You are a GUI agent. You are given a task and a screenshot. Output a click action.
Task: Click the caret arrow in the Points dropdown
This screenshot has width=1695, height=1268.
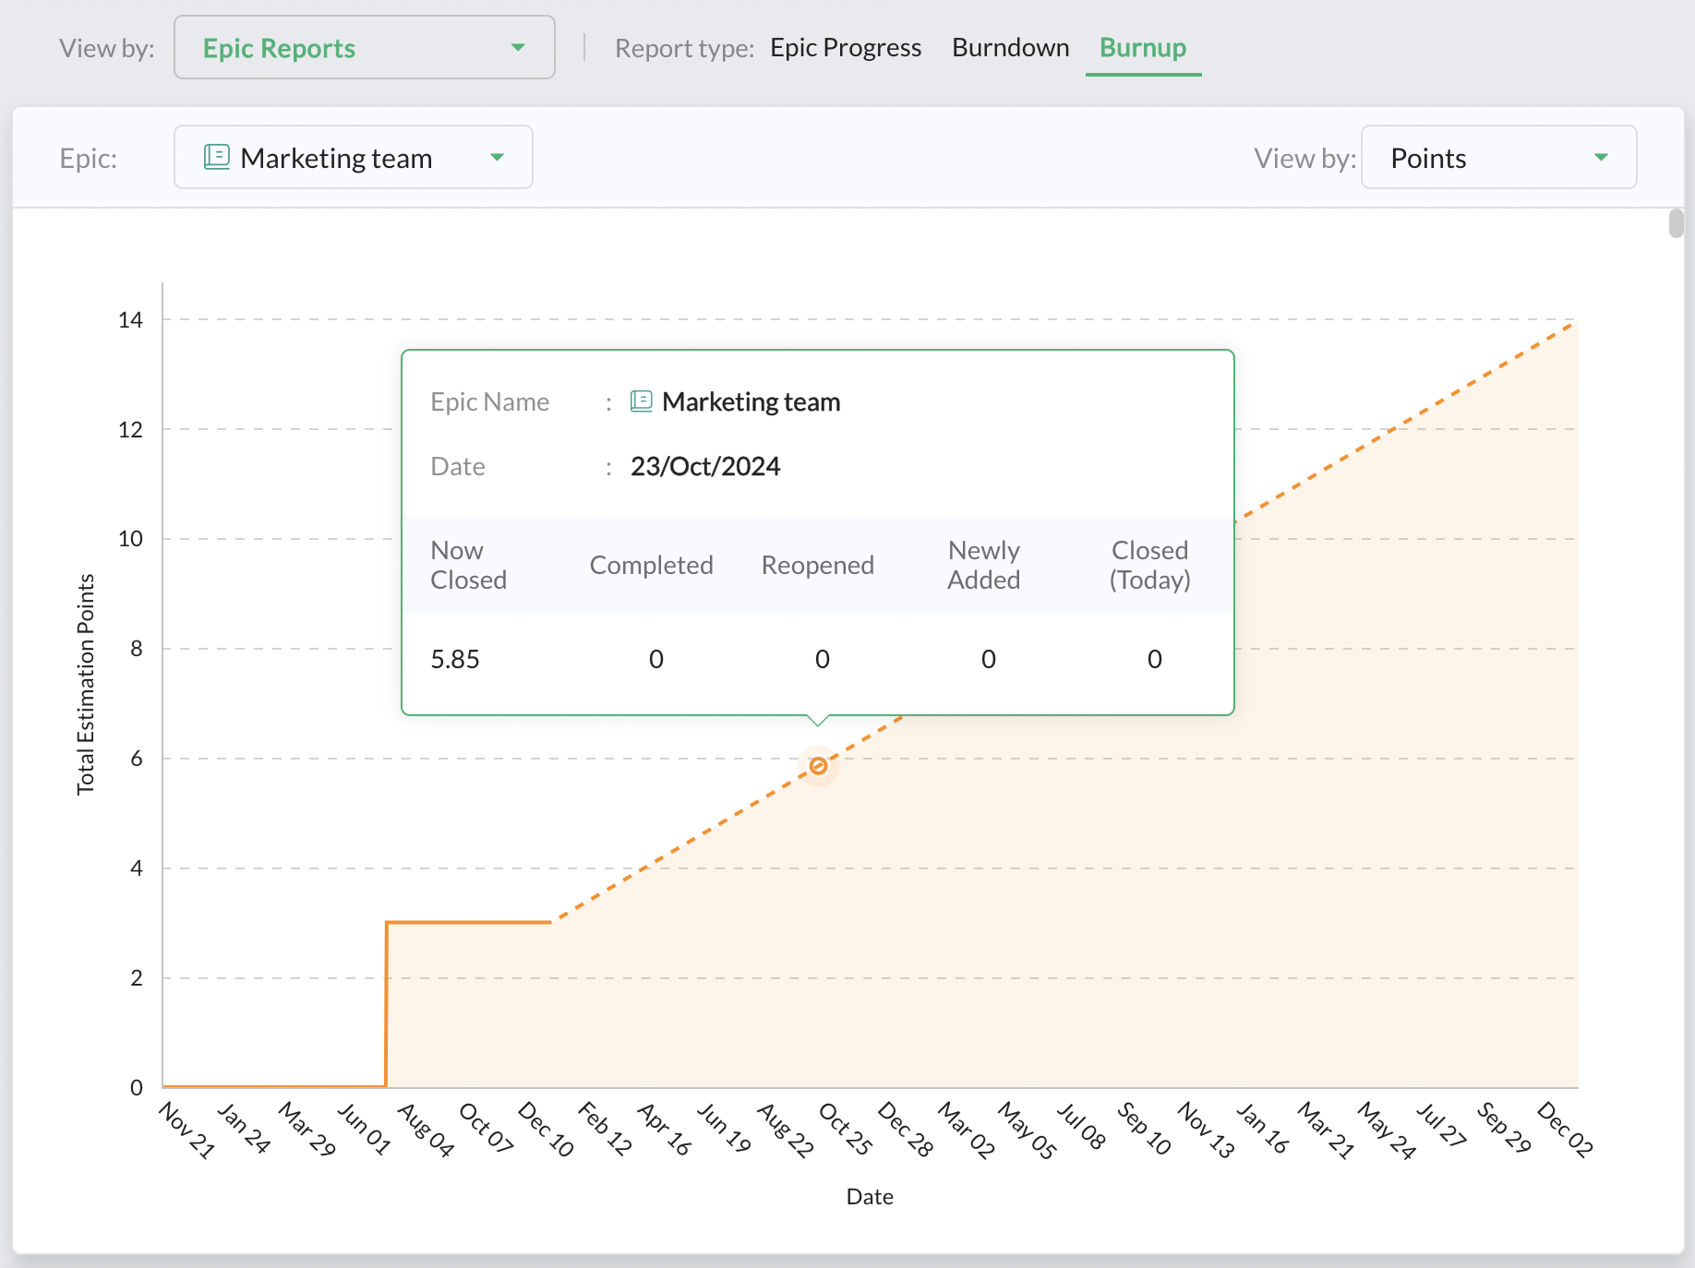tap(1601, 158)
